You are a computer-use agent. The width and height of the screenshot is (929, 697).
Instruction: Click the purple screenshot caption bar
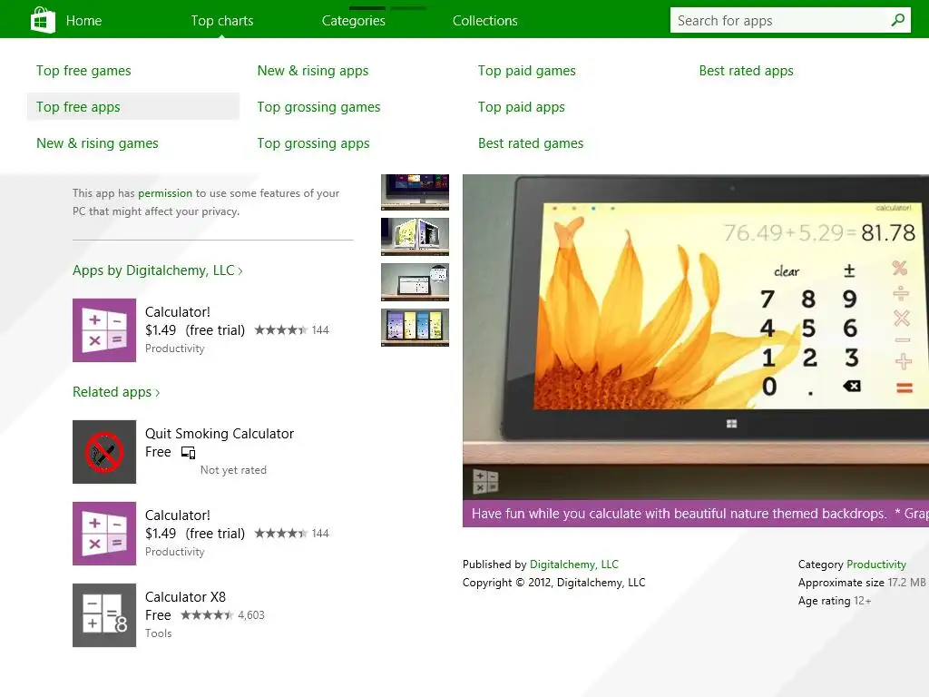click(696, 514)
